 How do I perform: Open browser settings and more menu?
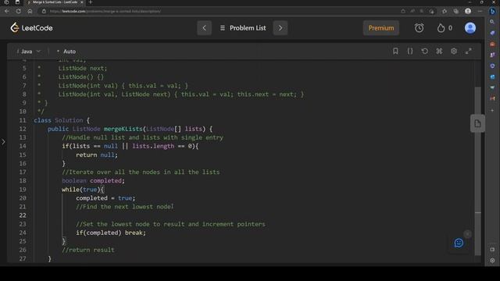[x=480, y=11]
